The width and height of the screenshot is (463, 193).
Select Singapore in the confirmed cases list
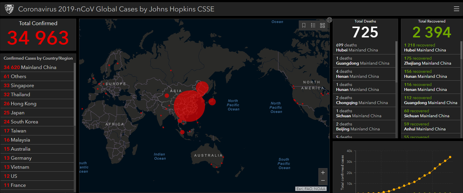pyautogui.click(x=37, y=86)
